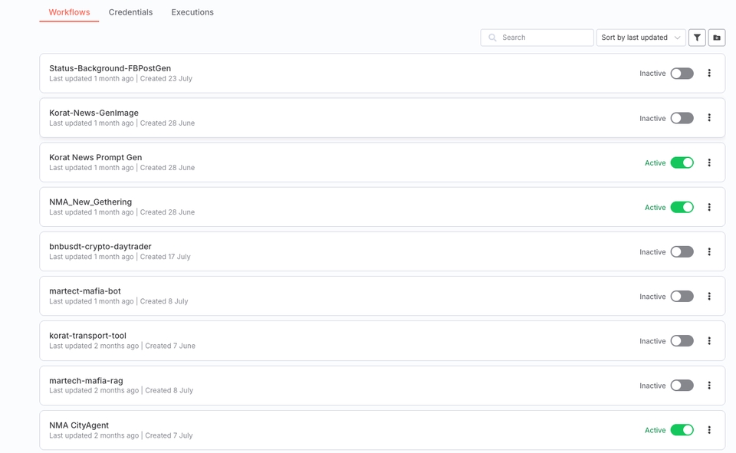Open the korat-transport-tool workflow

coord(87,336)
